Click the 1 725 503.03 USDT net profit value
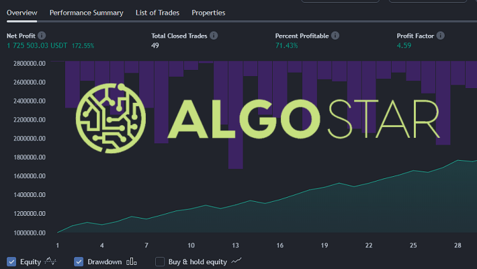Screen dimensions: 477x269 tap(37, 46)
